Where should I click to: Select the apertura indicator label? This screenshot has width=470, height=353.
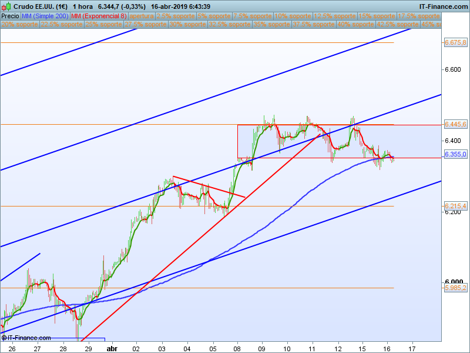[x=142, y=16]
